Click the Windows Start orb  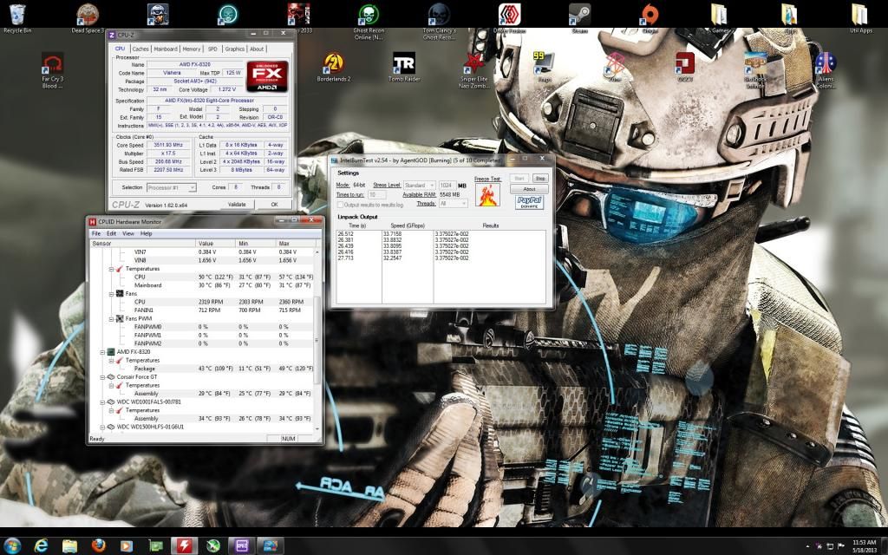pos(12,545)
